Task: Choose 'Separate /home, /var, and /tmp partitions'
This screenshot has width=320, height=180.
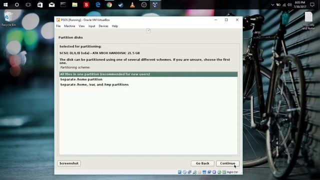Action: [x=148, y=84]
